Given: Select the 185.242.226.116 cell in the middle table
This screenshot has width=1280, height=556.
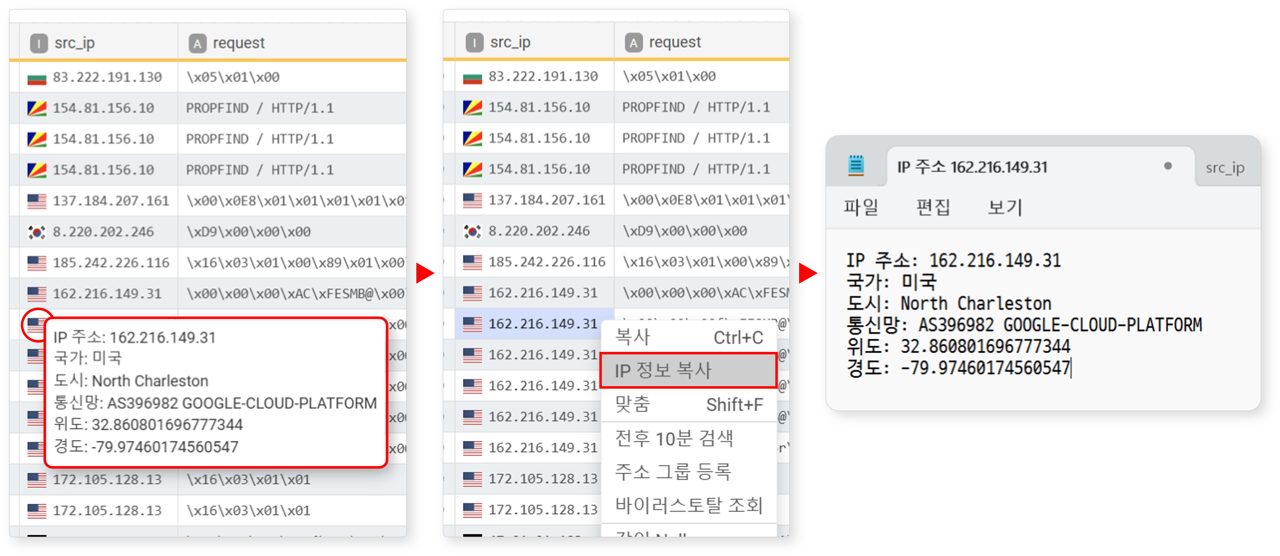Looking at the screenshot, I should tap(534, 261).
